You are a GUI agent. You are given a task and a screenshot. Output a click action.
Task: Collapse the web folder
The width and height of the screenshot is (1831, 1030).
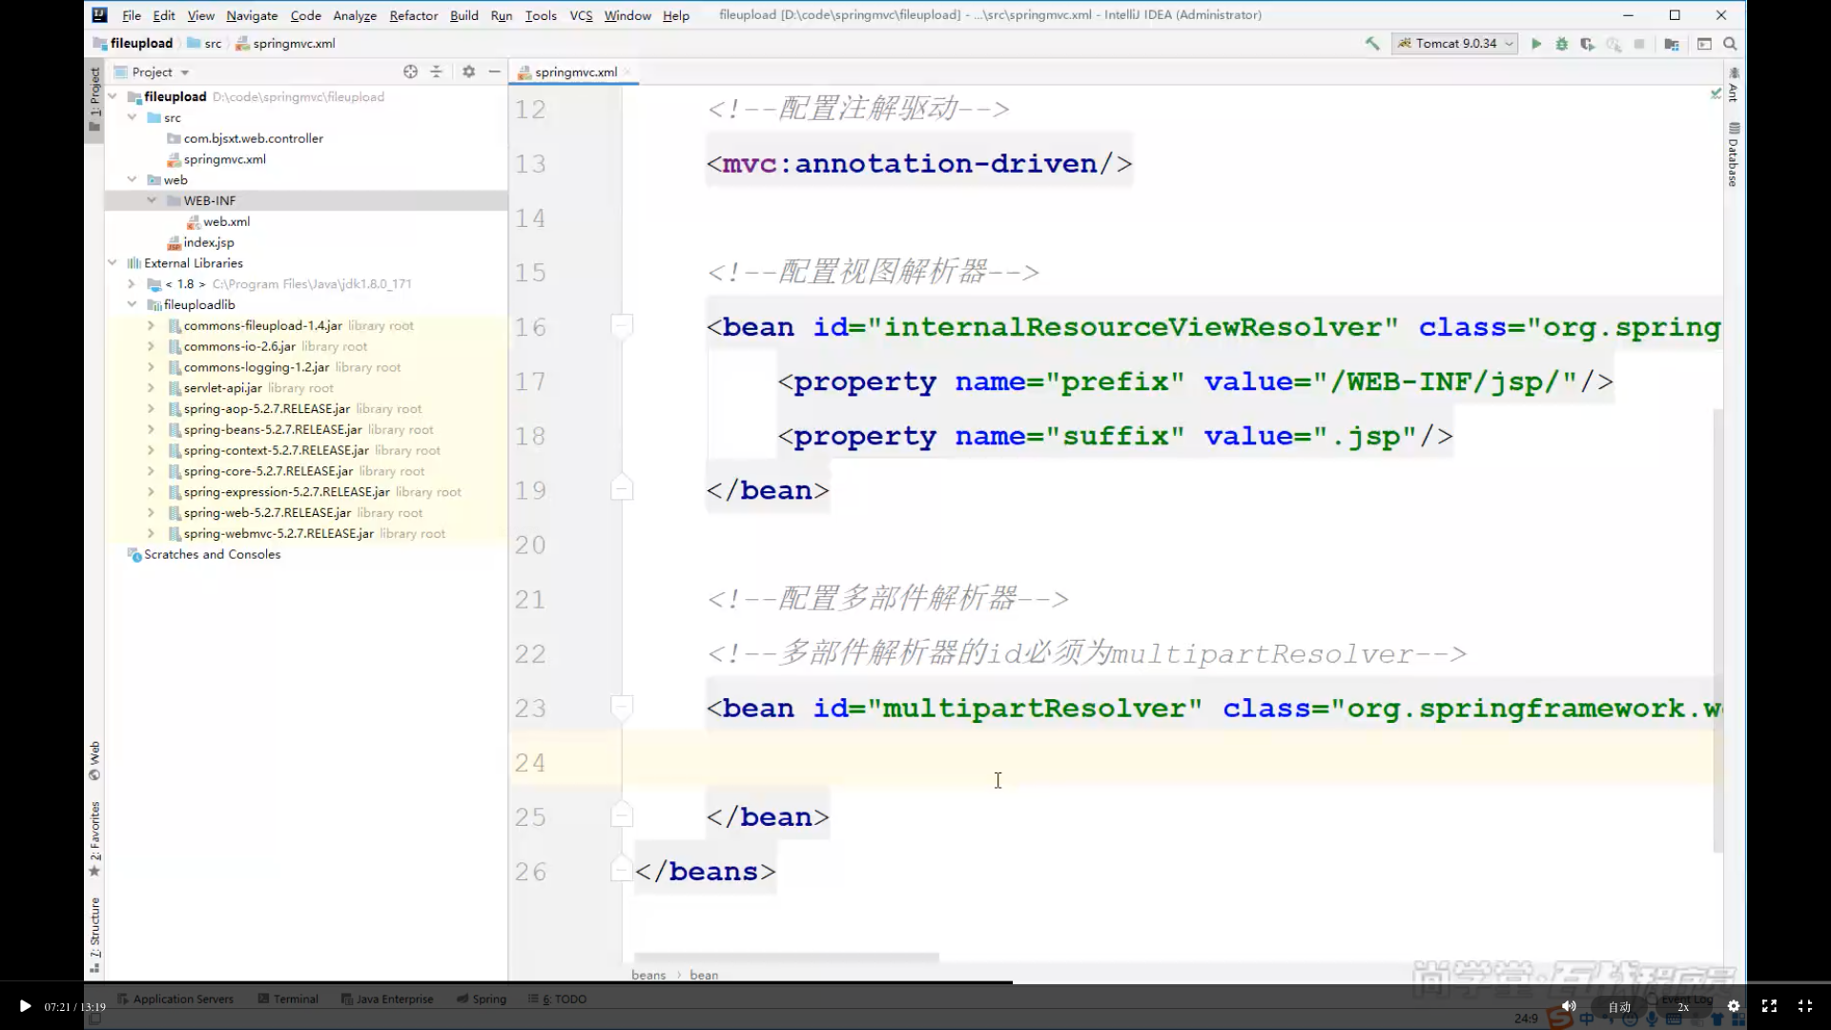coord(133,179)
